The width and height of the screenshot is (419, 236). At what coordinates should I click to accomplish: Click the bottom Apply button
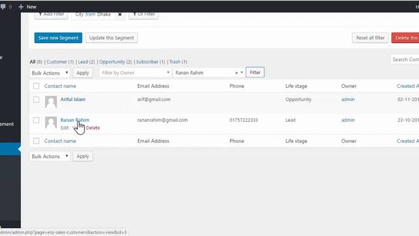coord(82,156)
